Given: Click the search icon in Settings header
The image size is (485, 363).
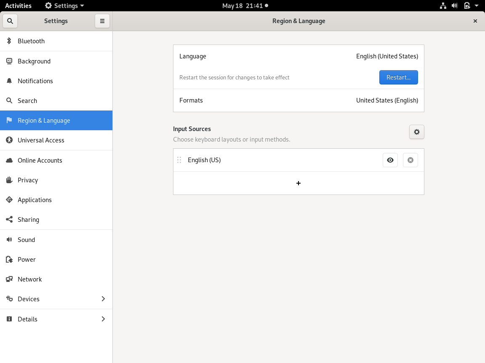Looking at the screenshot, I should [x=10, y=21].
